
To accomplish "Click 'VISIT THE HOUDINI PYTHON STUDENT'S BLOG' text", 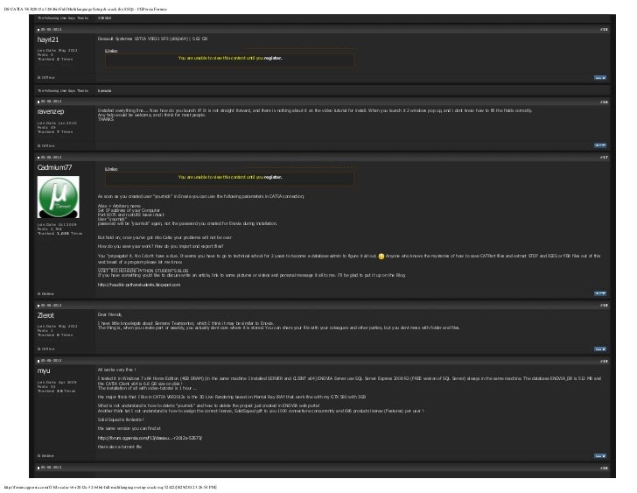I will 143,271.
